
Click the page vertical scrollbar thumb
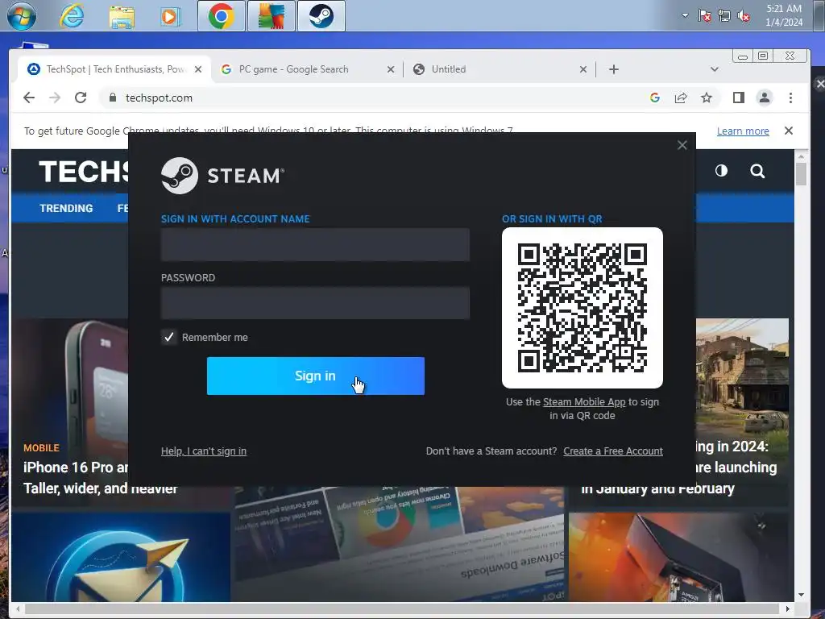coord(801,174)
